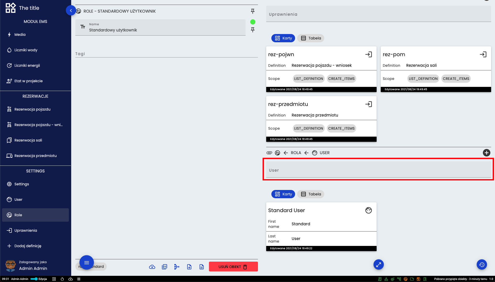The height and width of the screenshot is (282, 495).
Task: Open the rez-pojwn card arrow icon
Action: pyautogui.click(x=369, y=54)
